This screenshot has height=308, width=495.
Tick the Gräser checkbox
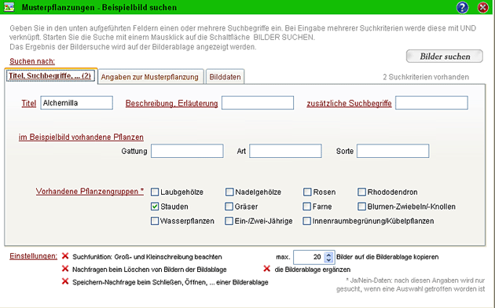point(229,207)
